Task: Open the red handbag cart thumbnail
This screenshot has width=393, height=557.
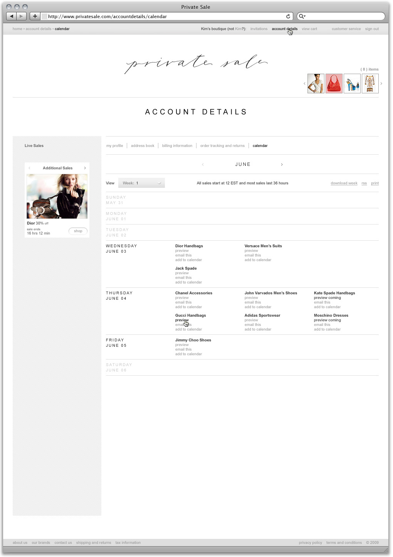Action: (334, 84)
